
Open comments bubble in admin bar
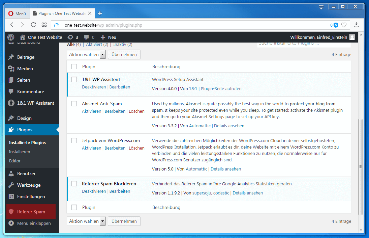pos(89,37)
